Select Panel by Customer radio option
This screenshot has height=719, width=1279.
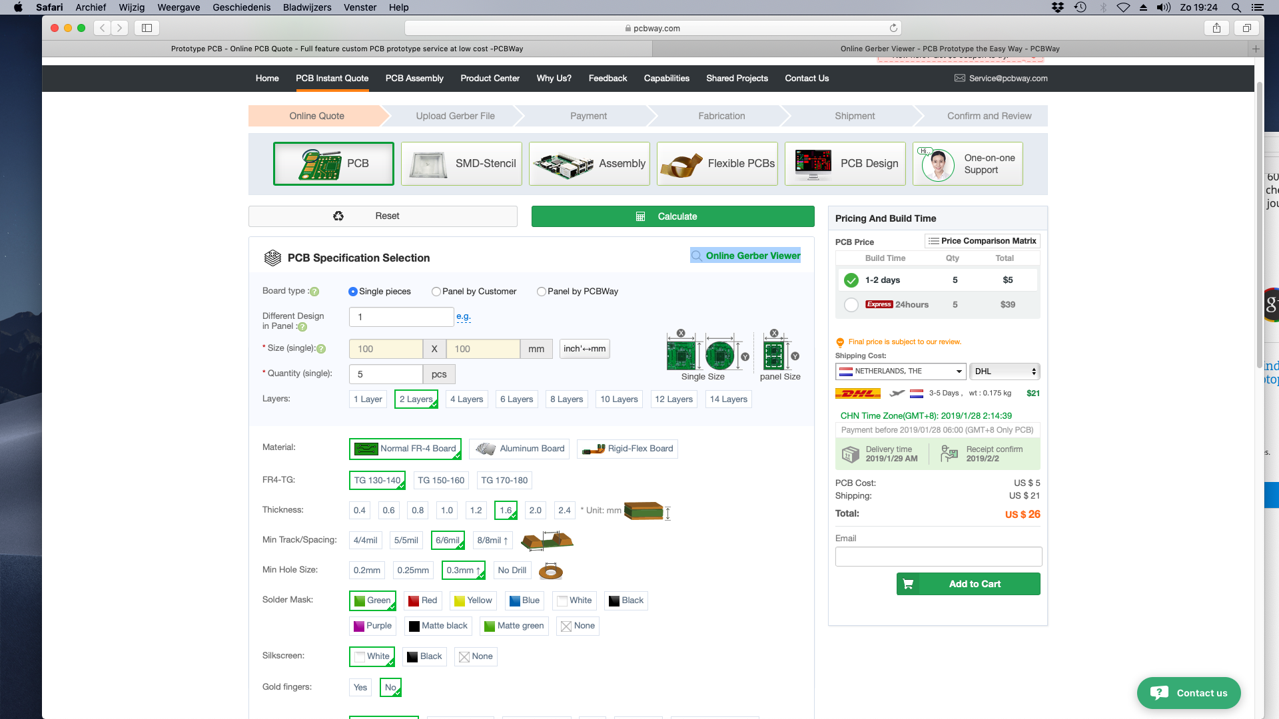click(x=436, y=292)
